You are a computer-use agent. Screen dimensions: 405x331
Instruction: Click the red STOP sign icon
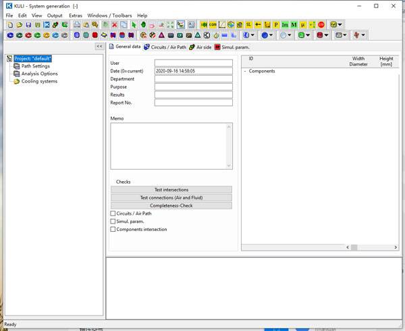(321, 25)
